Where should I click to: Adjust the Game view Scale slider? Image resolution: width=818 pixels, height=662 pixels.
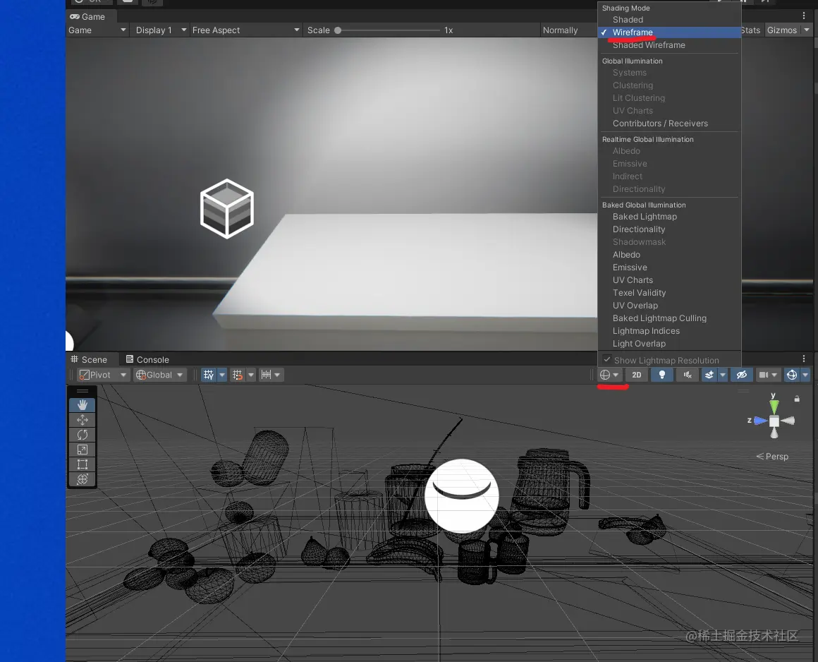coord(388,30)
